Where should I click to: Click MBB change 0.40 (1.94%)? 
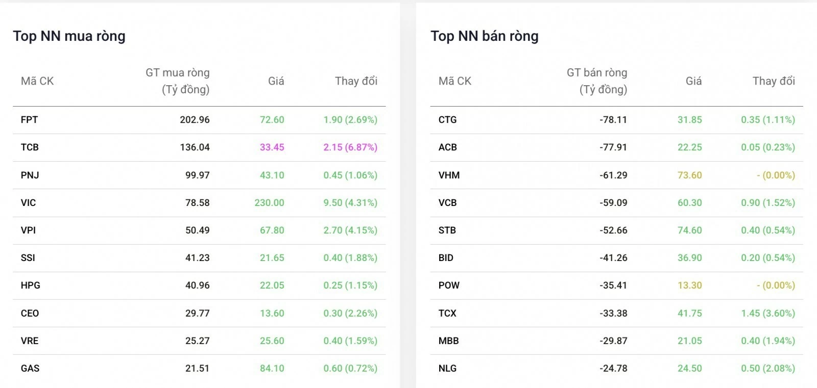(x=768, y=341)
